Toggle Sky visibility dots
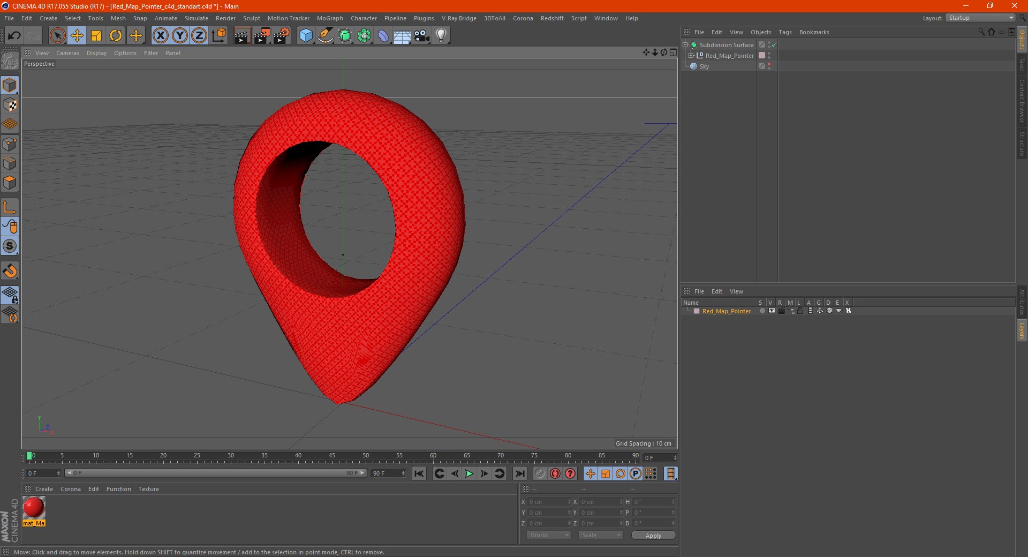This screenshot has width=1028, height=557. tap(769, 66)
